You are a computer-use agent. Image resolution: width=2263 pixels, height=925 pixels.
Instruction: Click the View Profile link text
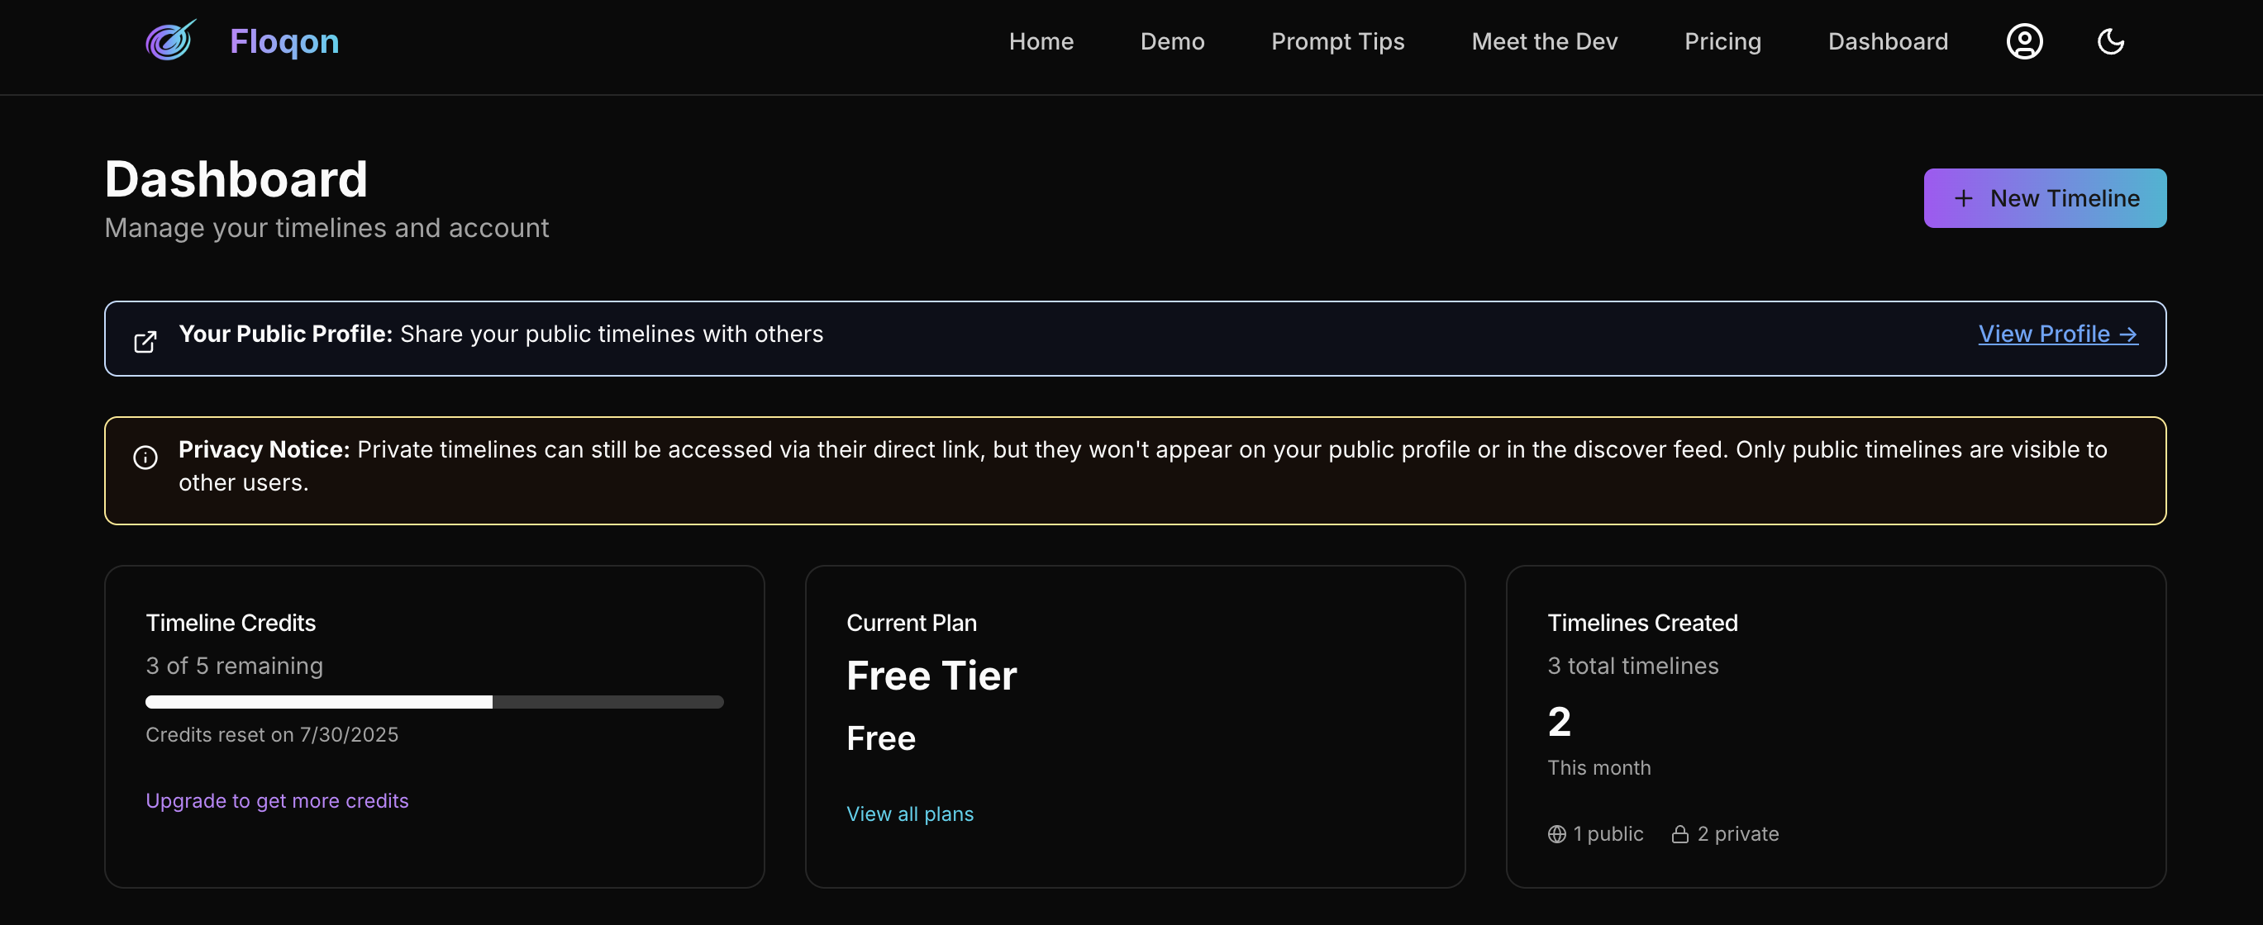(x=2043, y=334)
